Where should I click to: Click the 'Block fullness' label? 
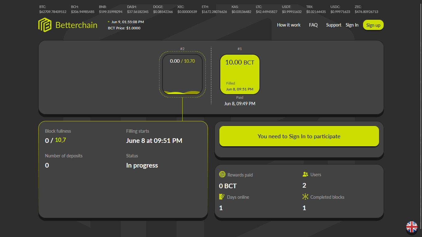click(x=58, y=131)
